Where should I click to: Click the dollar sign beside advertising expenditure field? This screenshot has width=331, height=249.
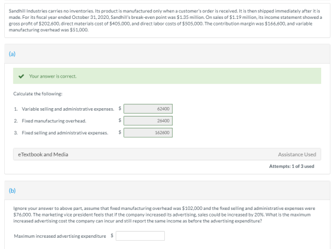[x=112, y=235]
